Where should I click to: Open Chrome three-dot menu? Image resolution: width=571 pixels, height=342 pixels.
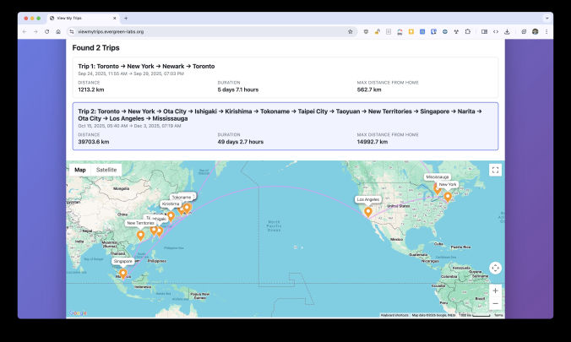pos(545,31)
